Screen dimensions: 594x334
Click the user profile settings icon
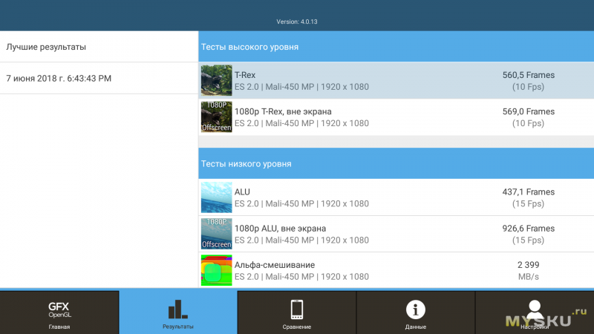point(535,310)
